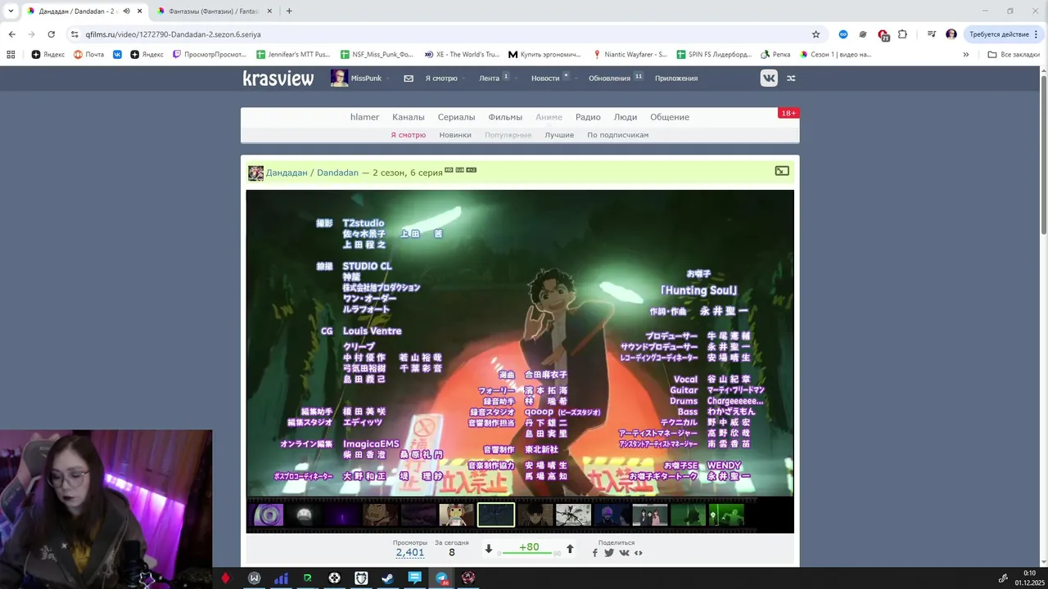This screenshot has width=1048, height=589.
Task: Open the media control music-note icon
Action: [932, 34]
